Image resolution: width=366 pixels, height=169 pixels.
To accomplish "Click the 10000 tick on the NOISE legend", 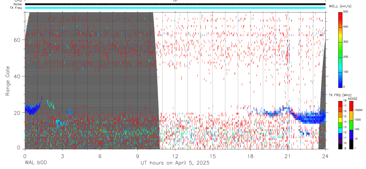I will click(x=359, y=110).
